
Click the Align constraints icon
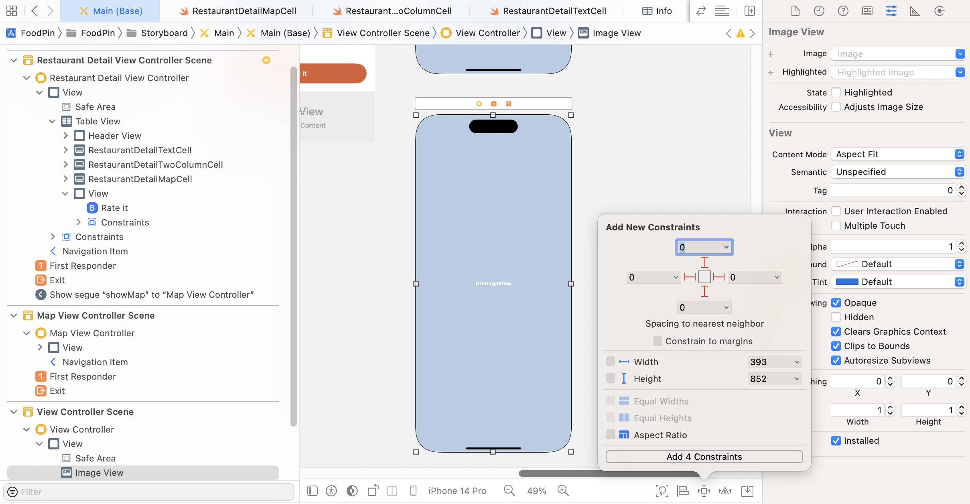tap(683, 491)
